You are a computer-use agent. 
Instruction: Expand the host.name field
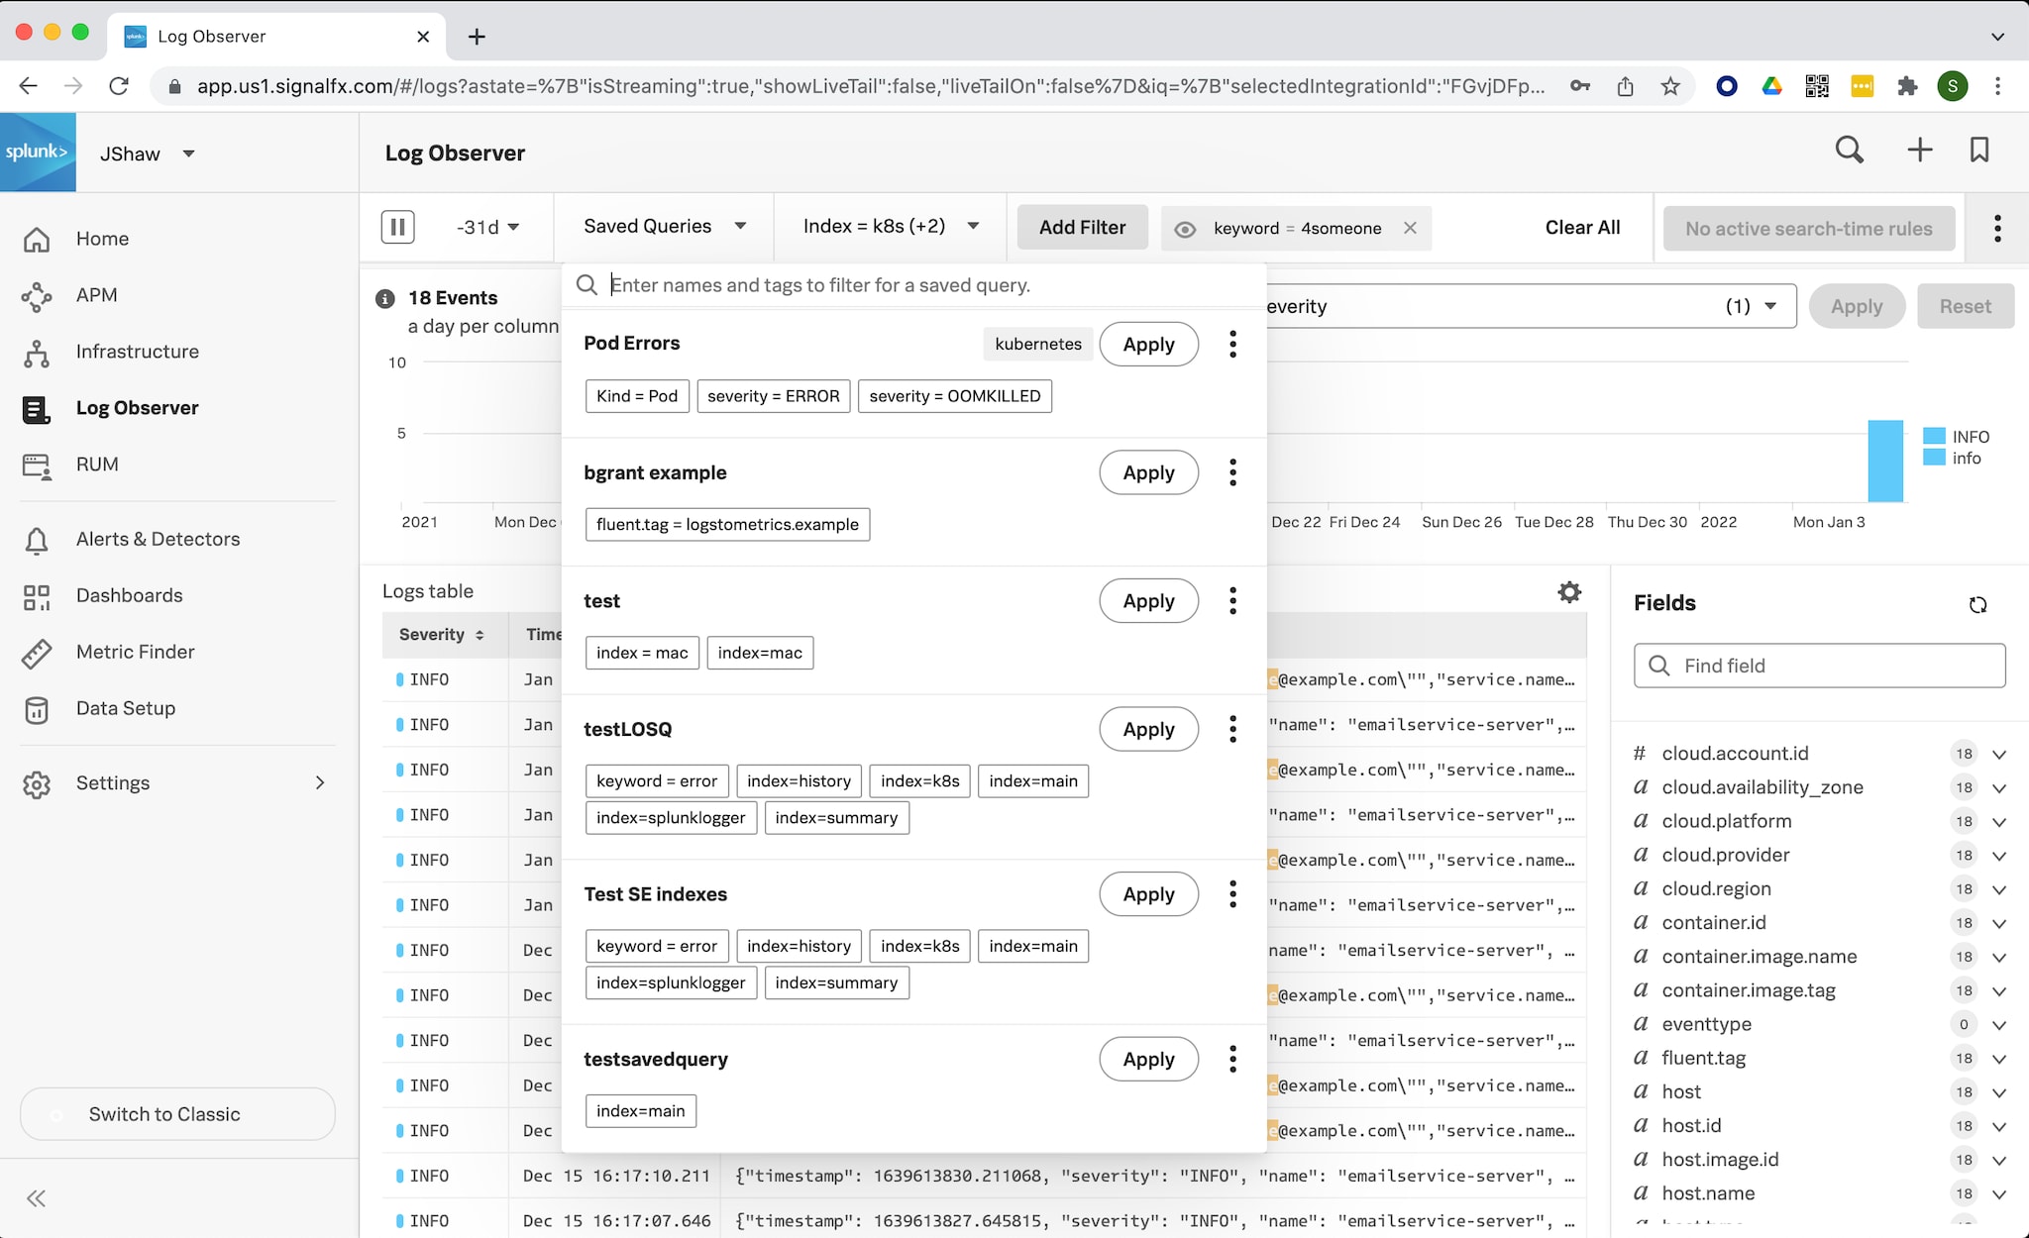pos(1998,1194)
